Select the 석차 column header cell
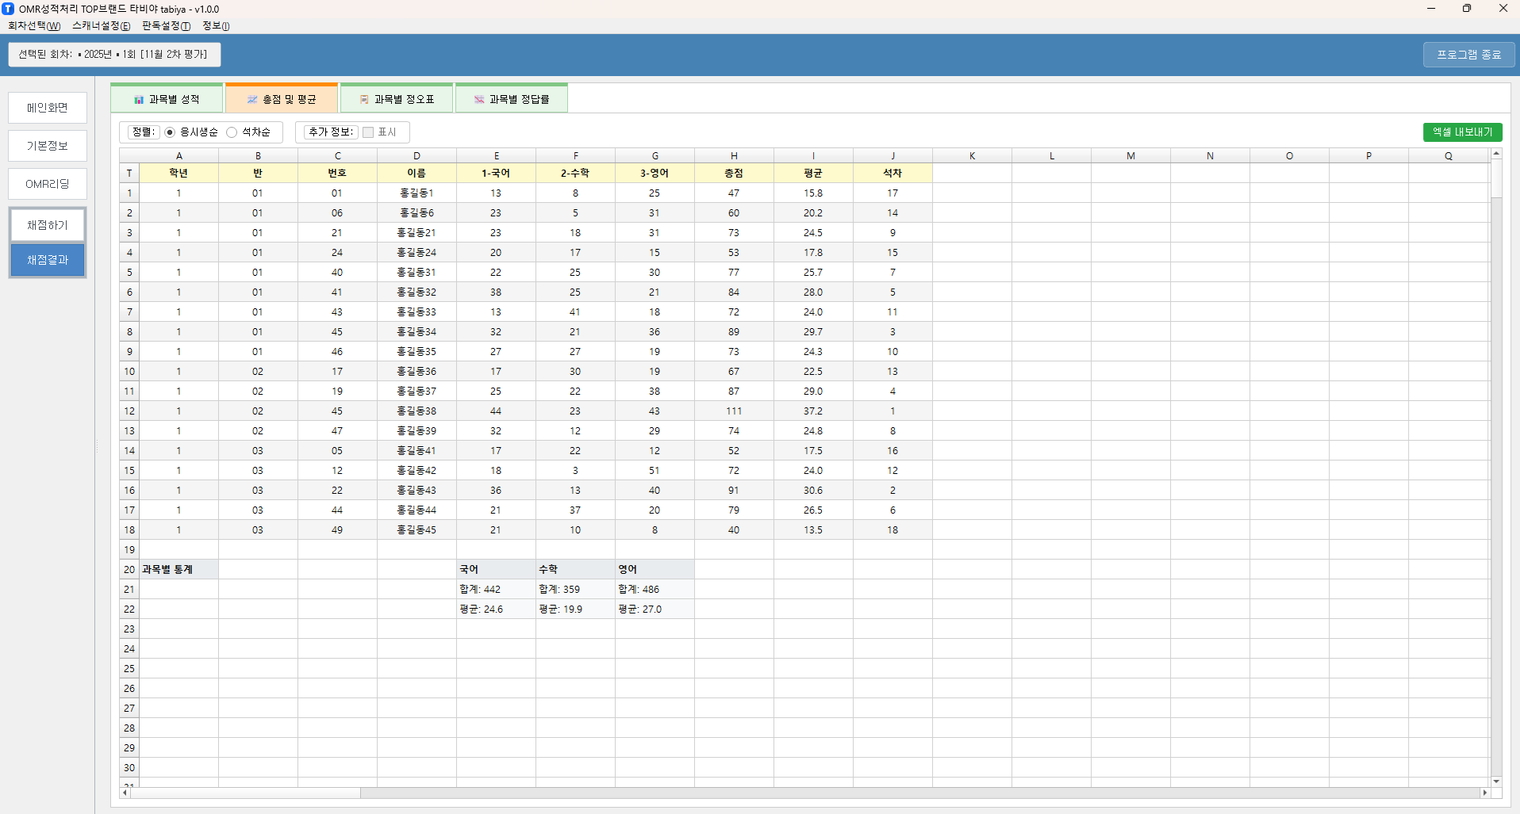Screen dimensions: 1520x814 point(892,173)
